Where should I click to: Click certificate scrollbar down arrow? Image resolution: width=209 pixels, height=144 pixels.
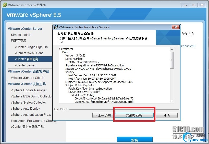(172, 101)
